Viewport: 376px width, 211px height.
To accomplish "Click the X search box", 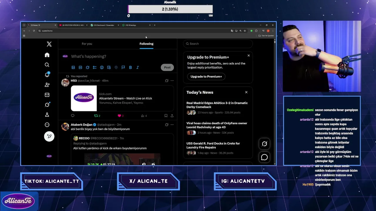I will (218, 44).
